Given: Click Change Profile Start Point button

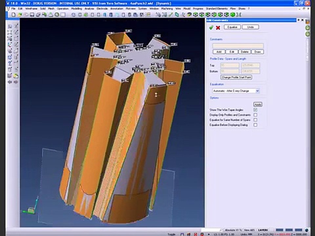Looking at the screenshot, I should pyautogui.click(x=236, y=77).
